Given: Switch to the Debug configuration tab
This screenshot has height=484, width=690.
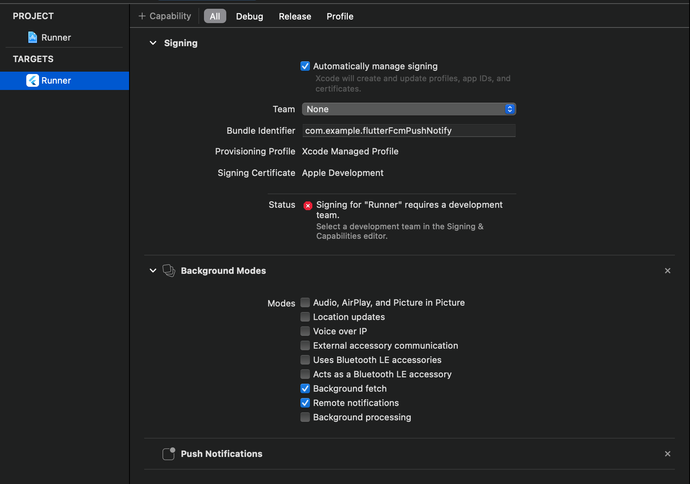Looking at the screenshot, I should pyautogui.click(x=249, y=16).
